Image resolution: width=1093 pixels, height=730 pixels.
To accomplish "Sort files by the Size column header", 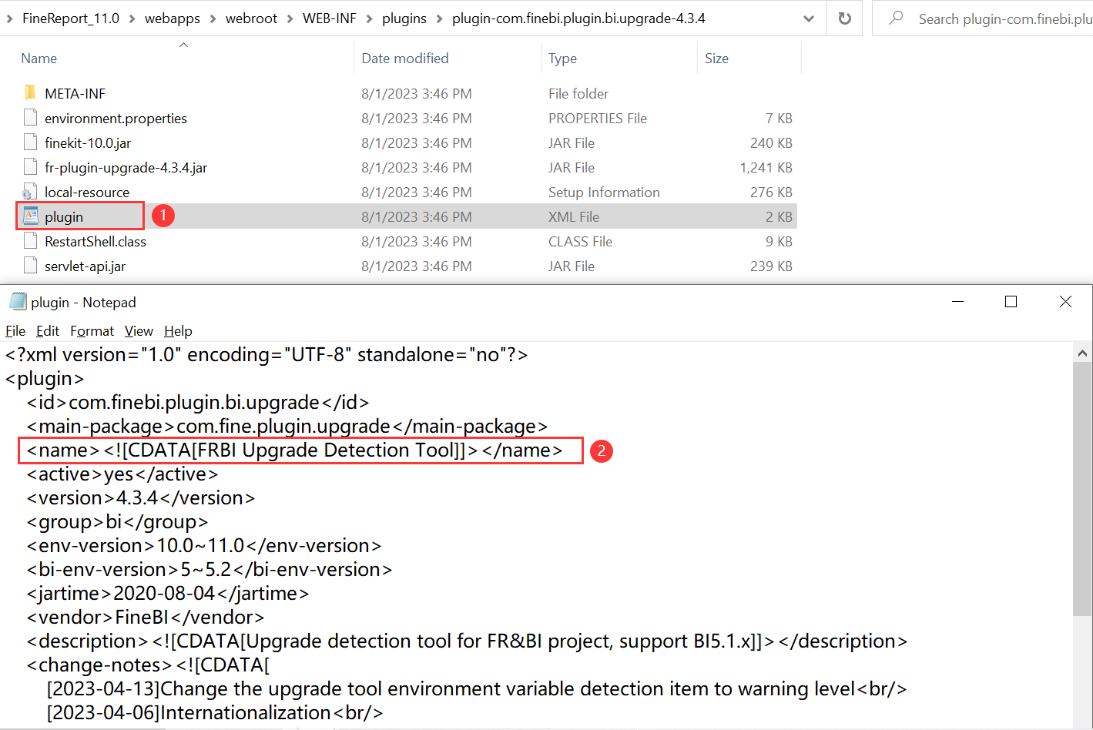I will 716,58.
